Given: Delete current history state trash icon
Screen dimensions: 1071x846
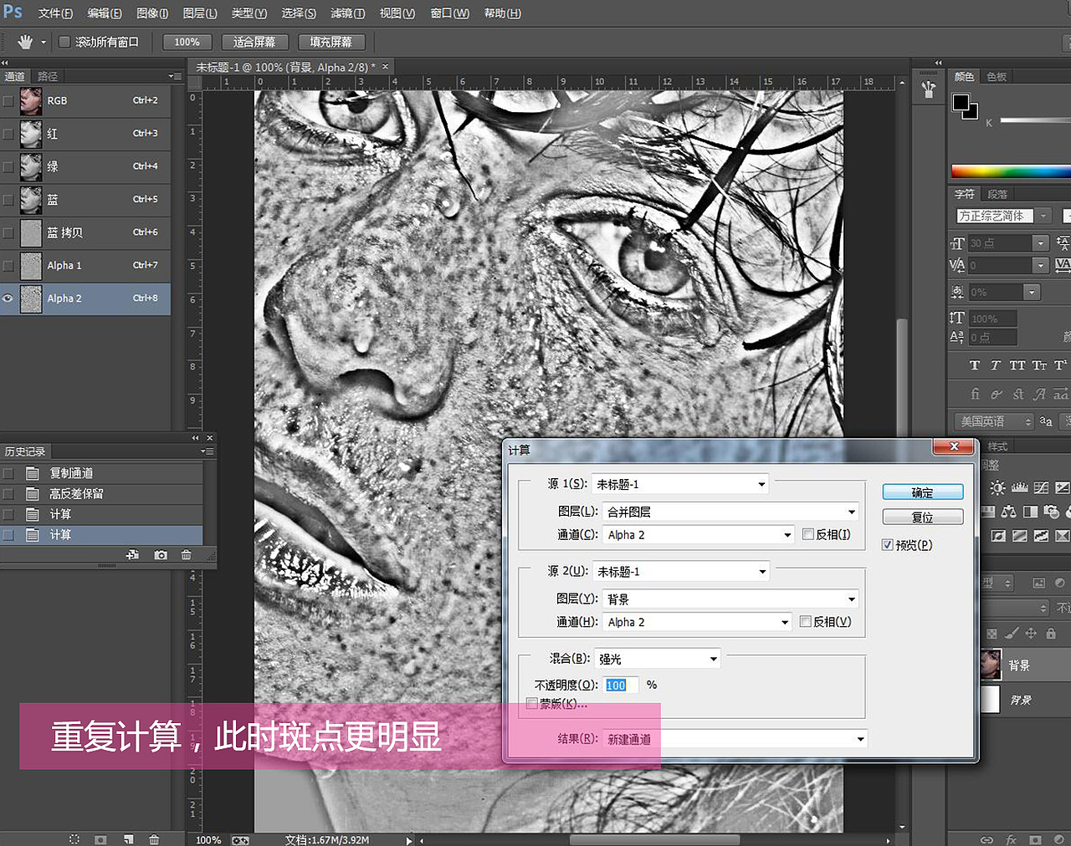Looking at the screenshot, I should 186,555.
